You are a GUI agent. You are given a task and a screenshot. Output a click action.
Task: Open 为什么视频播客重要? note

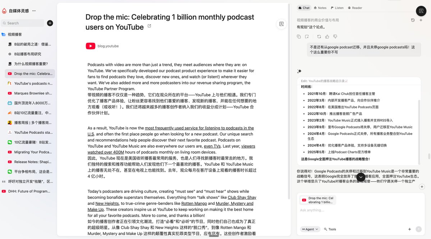[30, 64]
